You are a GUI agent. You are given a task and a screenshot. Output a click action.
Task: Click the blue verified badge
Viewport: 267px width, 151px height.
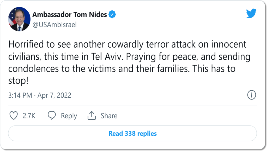coord(112,15)
